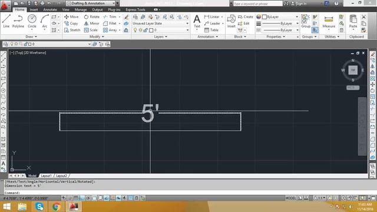
Task: Click the ViewCube Top face
Action: (x=353, y=70)
